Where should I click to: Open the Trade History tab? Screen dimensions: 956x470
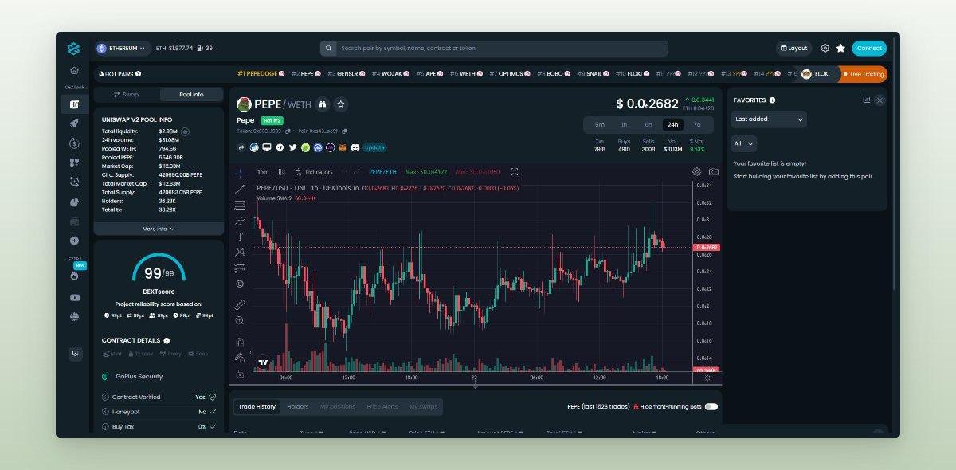coord(257,406)
